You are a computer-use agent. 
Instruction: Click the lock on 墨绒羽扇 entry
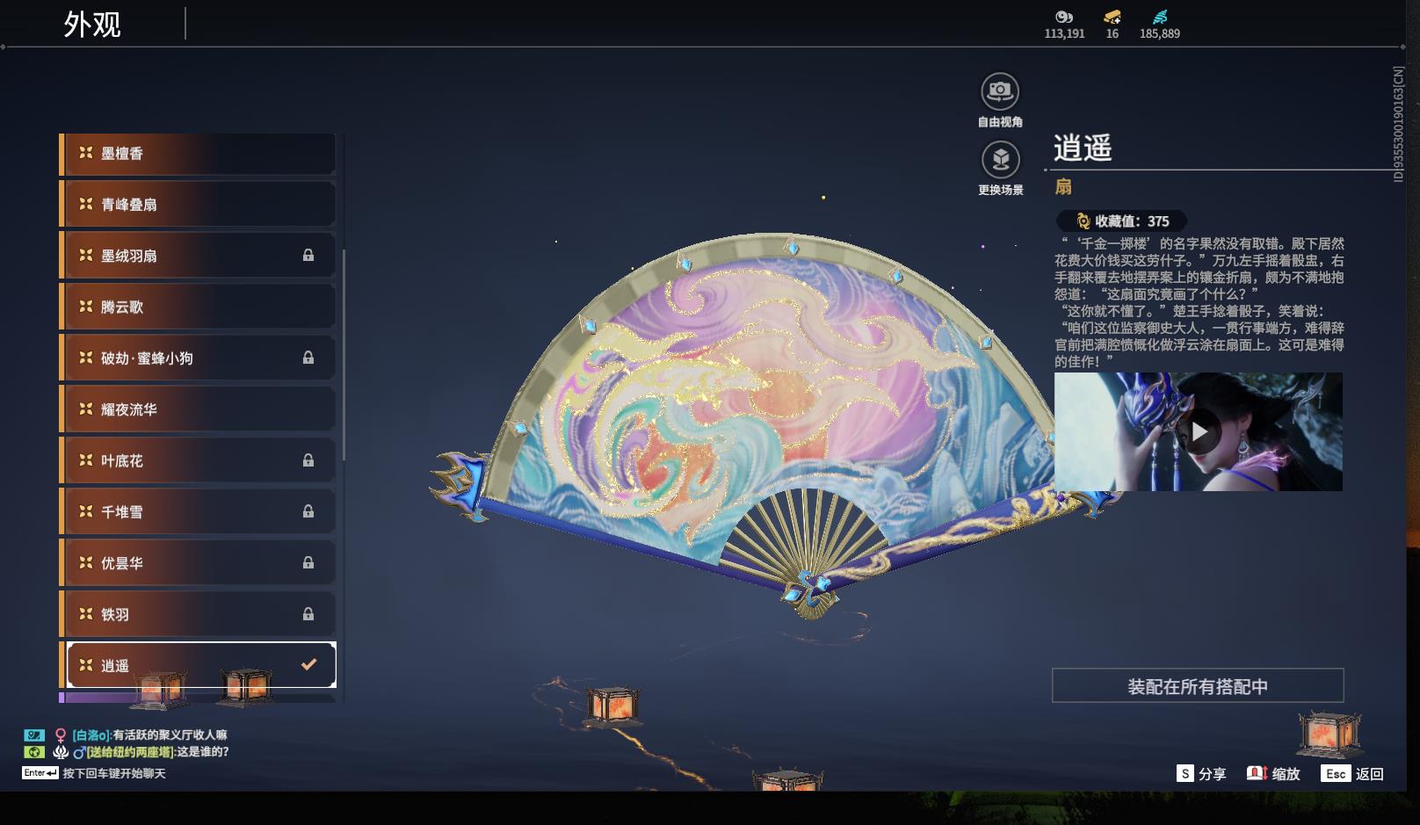coord(309,256)
